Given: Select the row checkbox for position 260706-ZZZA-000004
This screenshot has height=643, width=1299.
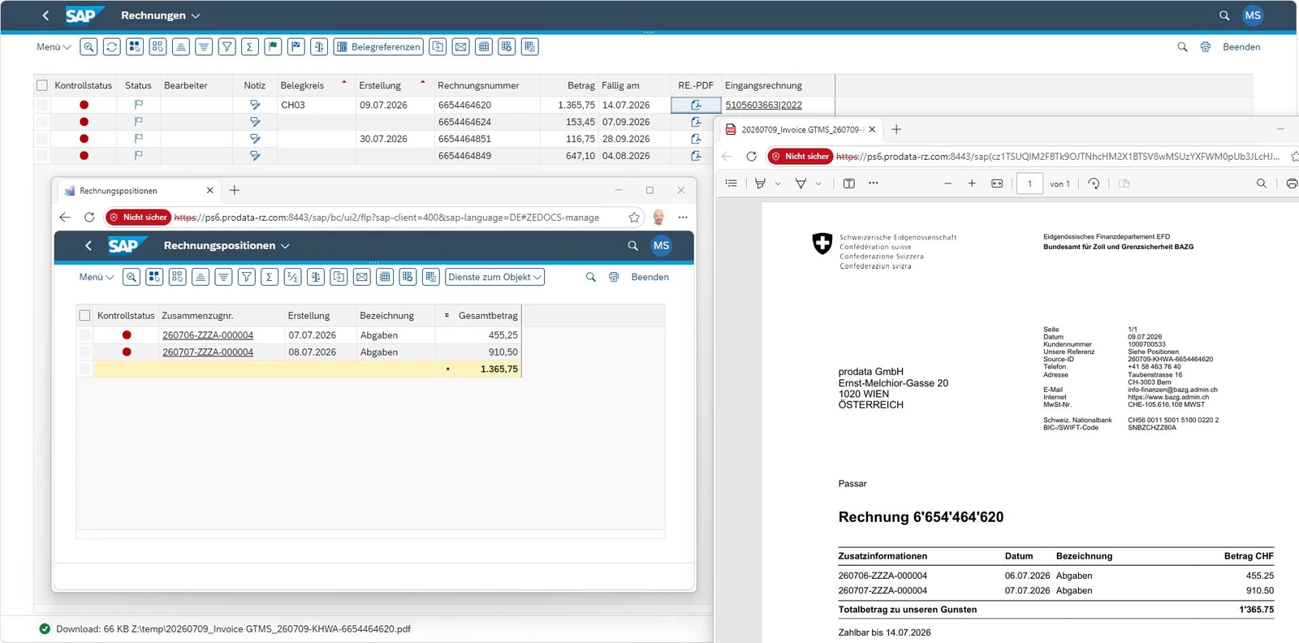Looking at the screenshot, I should (84, 335).
